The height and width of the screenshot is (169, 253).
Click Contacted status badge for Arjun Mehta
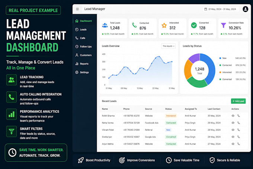click(171, 144)
